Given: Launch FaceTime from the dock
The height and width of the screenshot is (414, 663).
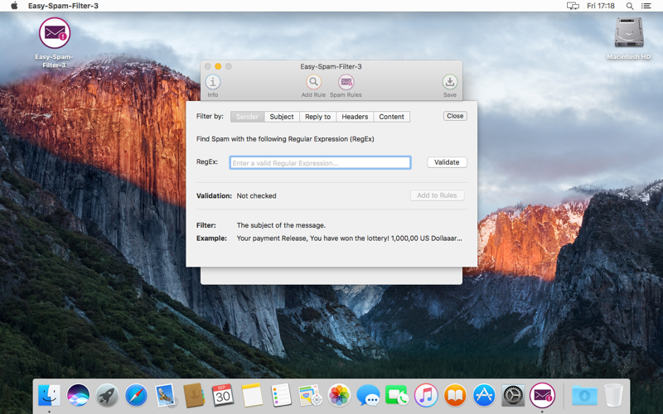Looking at the screenshot, I should pos(397,396).
